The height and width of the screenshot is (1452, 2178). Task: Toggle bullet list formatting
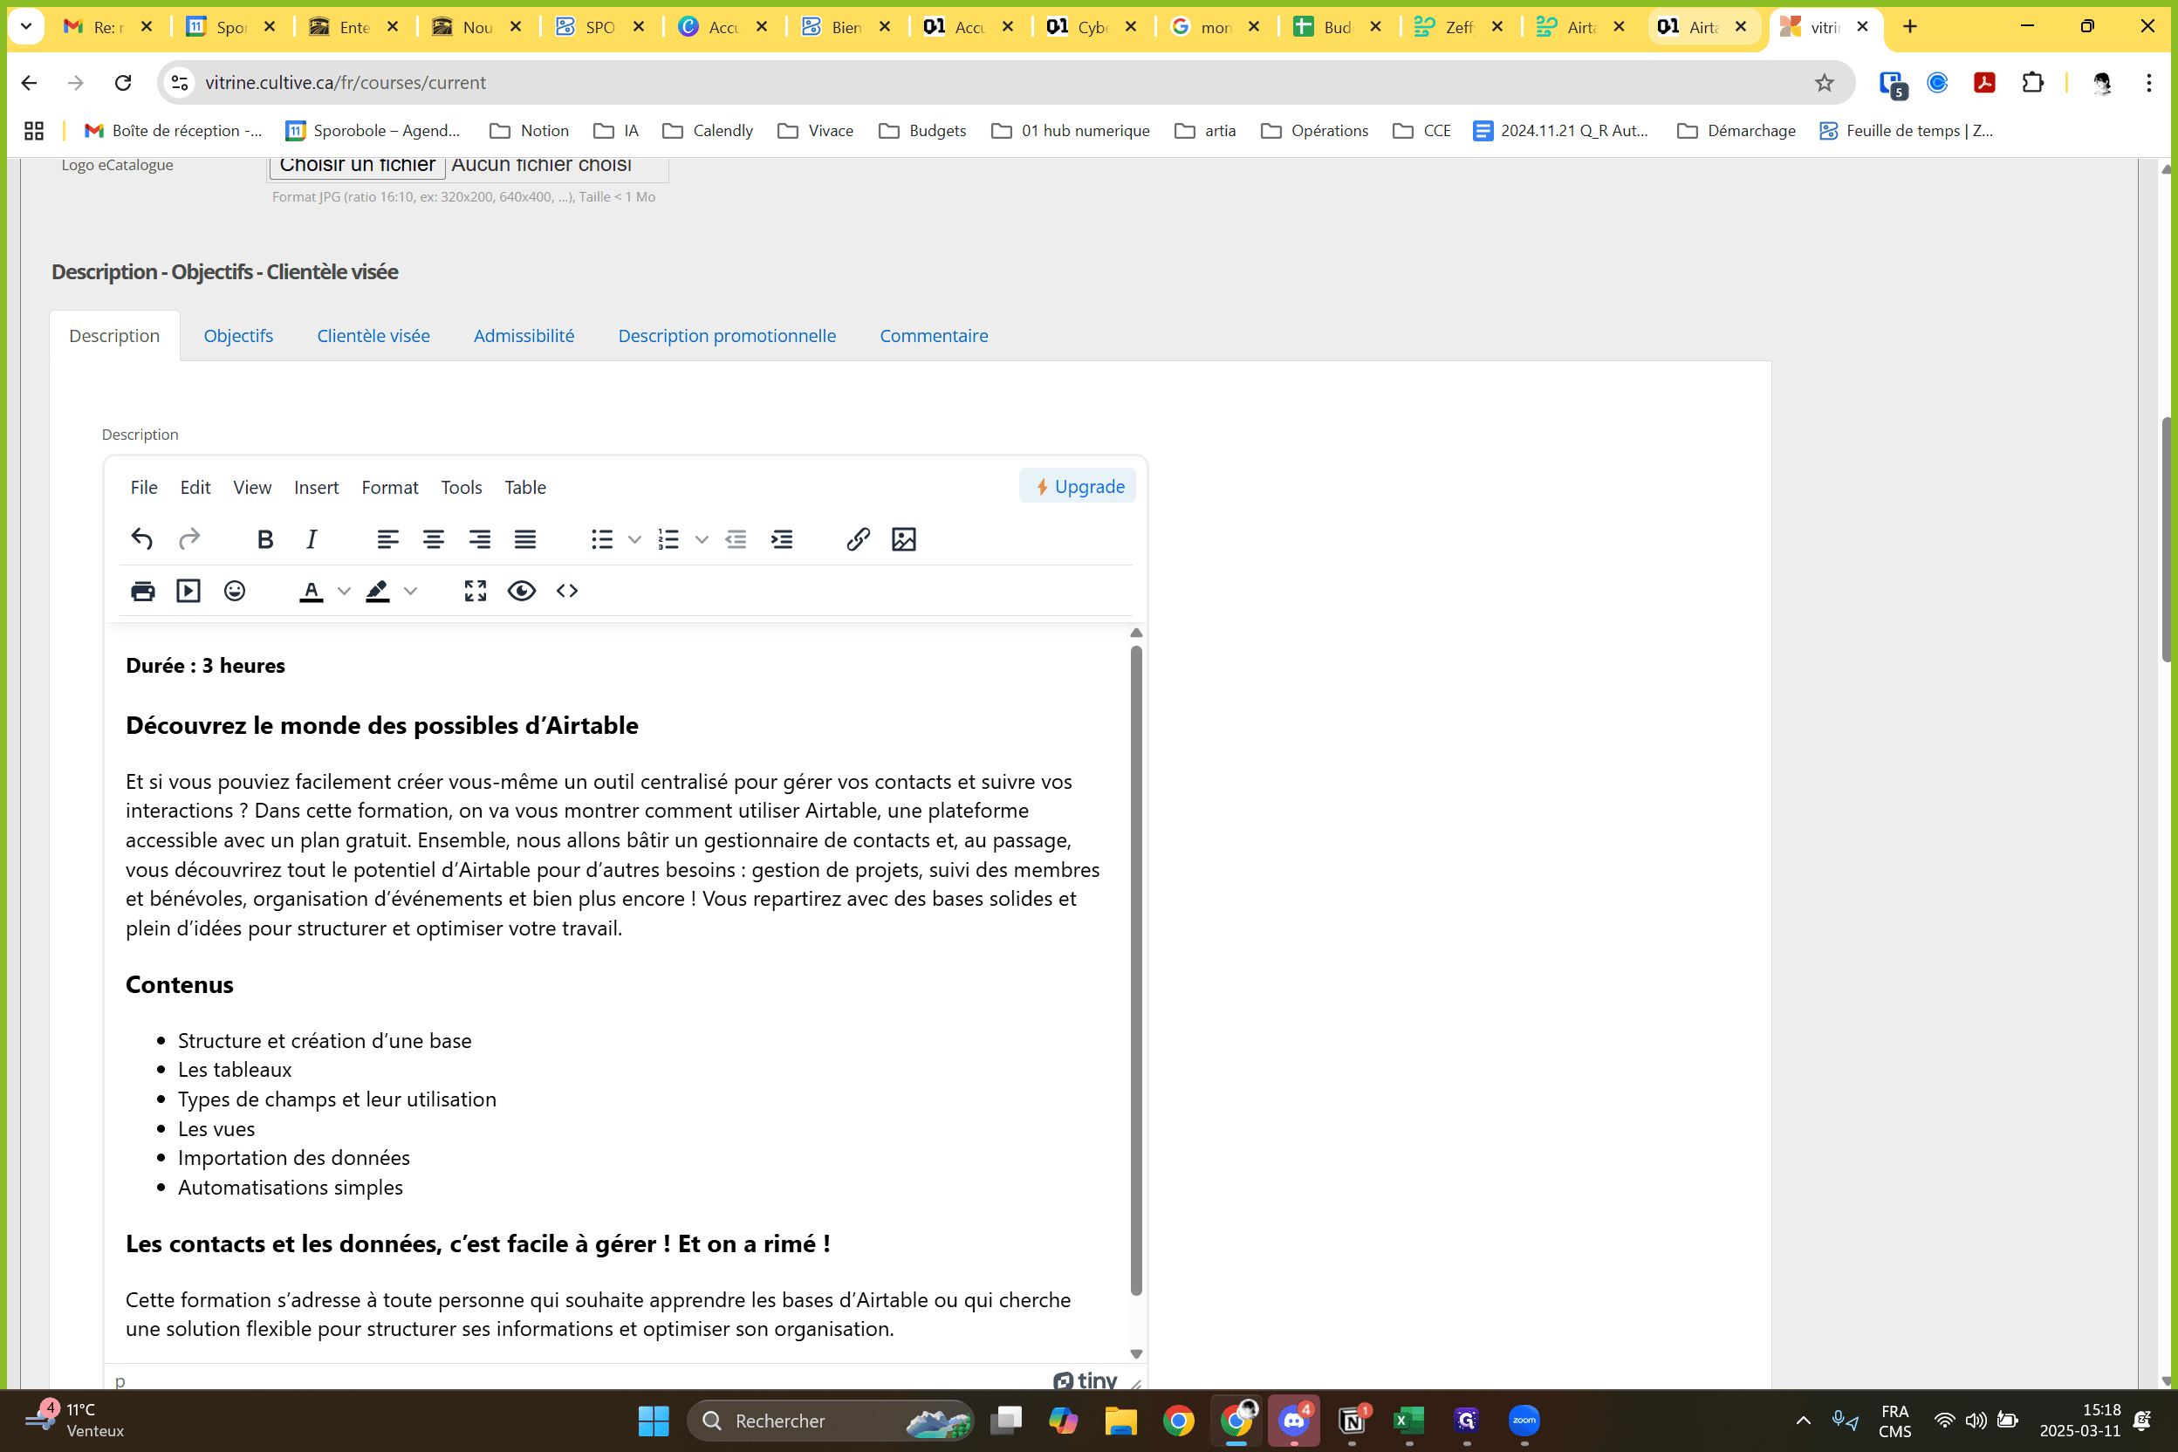coord(602,539)
